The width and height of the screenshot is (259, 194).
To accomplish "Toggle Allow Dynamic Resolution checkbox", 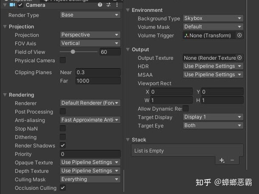I will pyautogui.click(x=186, y=108).
